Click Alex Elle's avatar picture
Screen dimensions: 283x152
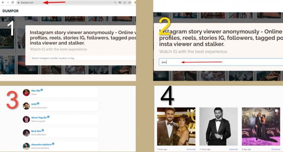26,92
